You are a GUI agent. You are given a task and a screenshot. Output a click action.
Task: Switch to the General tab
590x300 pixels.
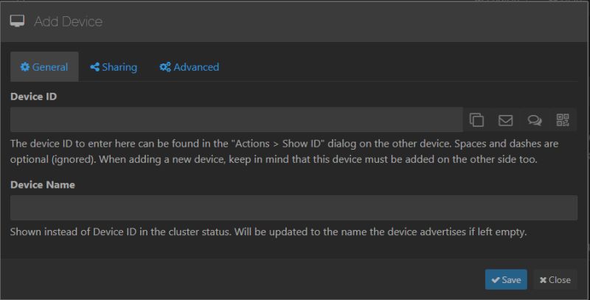(x=44, y=66)
